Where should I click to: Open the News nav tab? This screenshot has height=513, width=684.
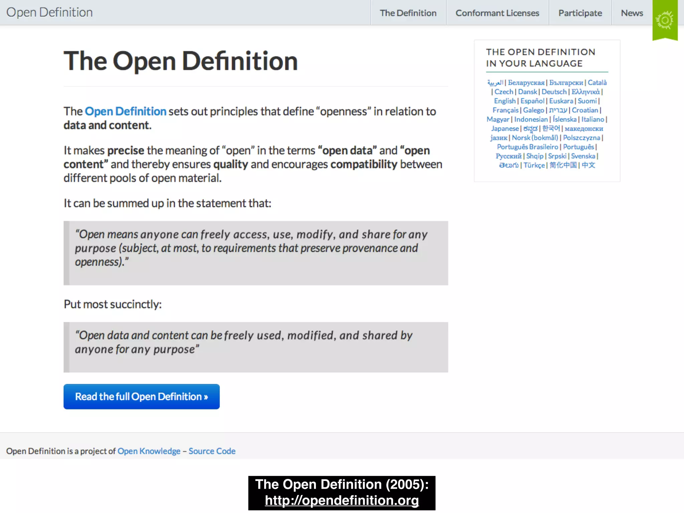tap(632, 13)
